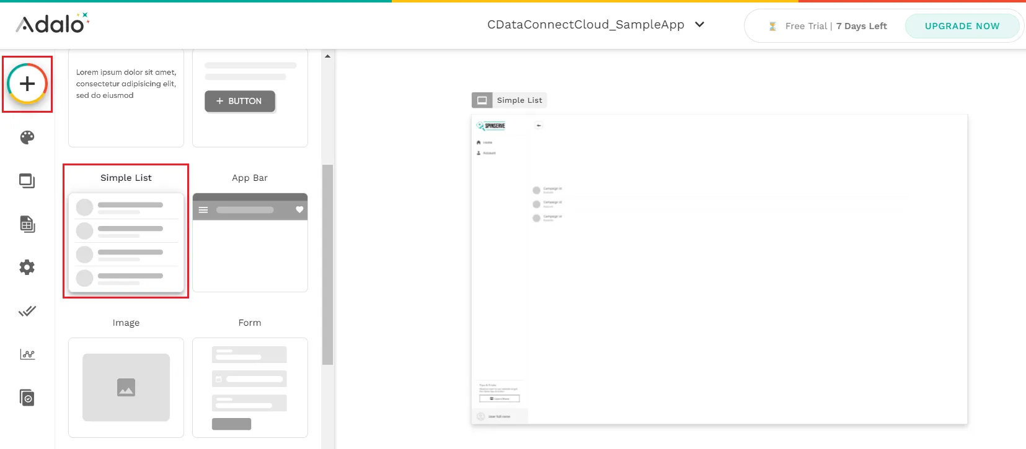Open the app Settings gear icon
This screenshot has height=449, width=1026.
coord(27,268)
